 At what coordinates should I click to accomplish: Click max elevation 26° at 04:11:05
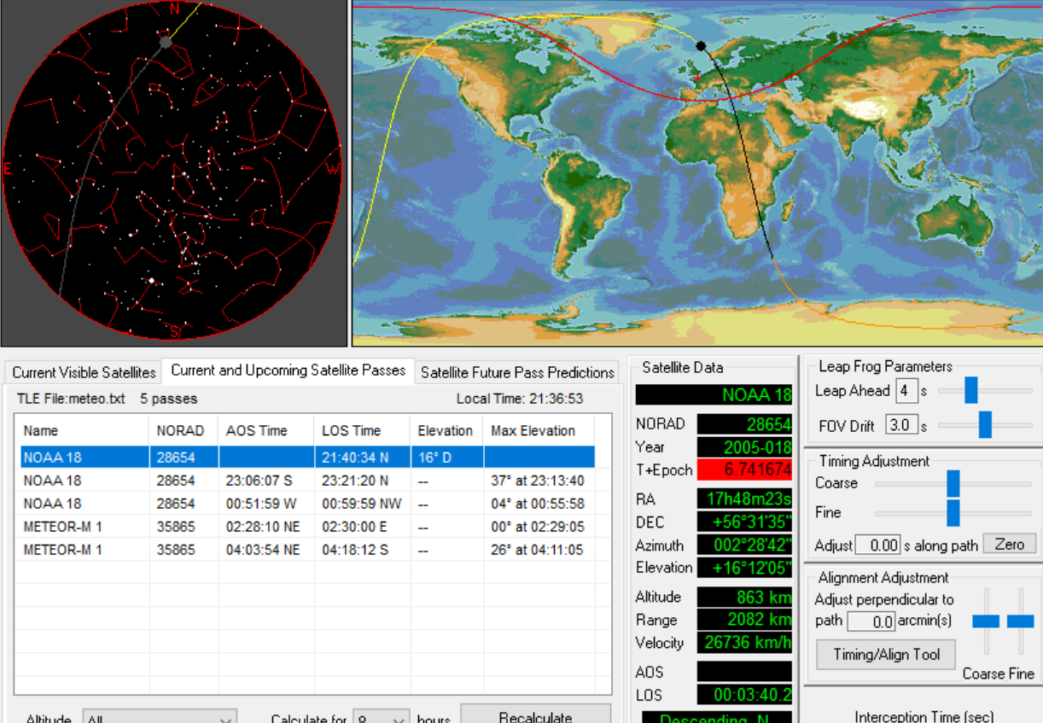pyautogui.click(x=538, y=550)
